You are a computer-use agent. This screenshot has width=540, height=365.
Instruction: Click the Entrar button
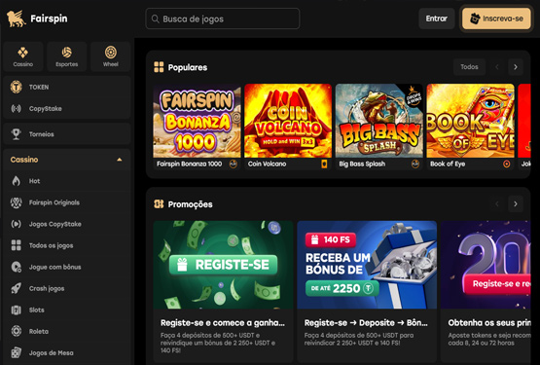[x=436, y=18]
